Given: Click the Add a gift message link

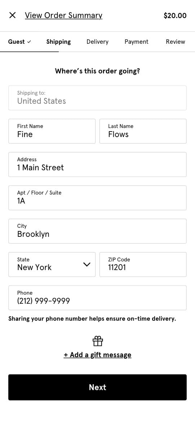Looking at the screenshot, I should pyautogui.click(x=97, y=354).
